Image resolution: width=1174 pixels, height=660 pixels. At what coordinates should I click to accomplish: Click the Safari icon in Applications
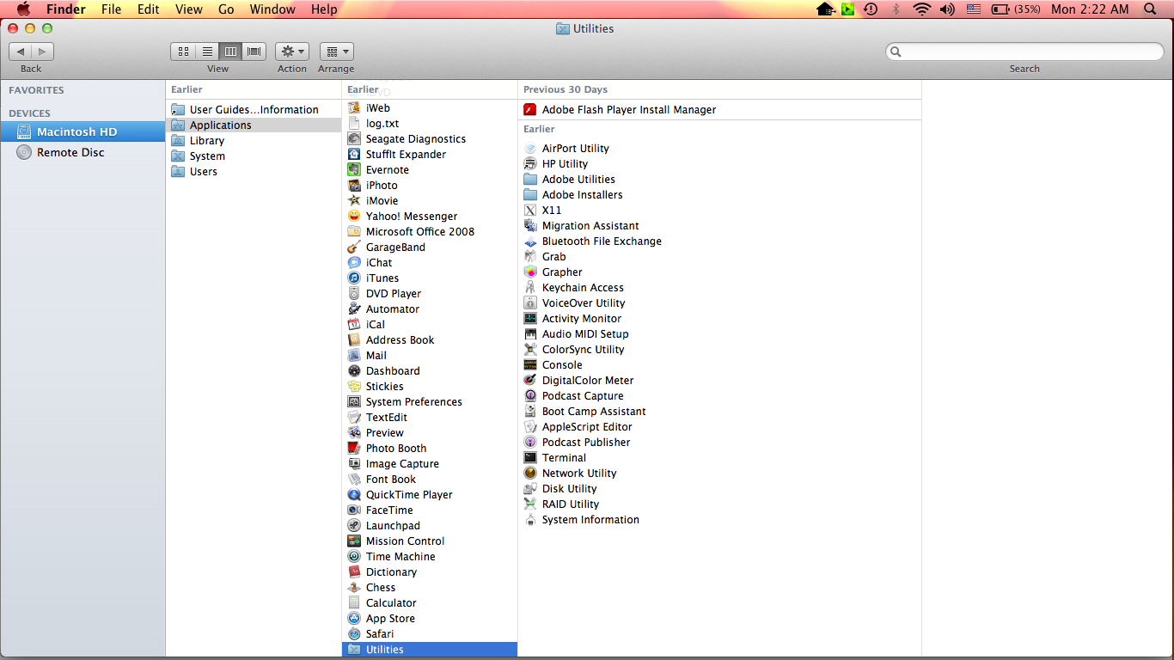point(354,634)
